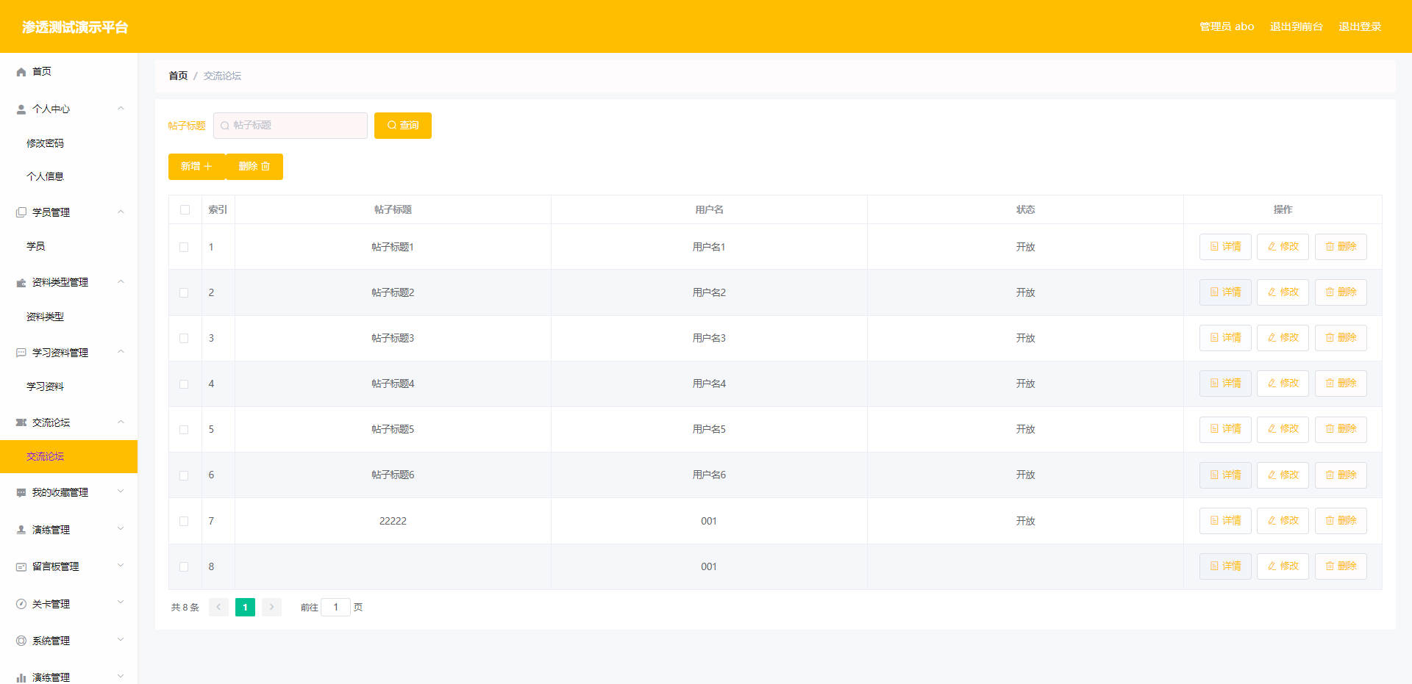Image resolution: width=1412 pixels, height=684 pixels.
Task: Click the bar chart icon beside bottom 演练管理
Action: tap(21, 677)
